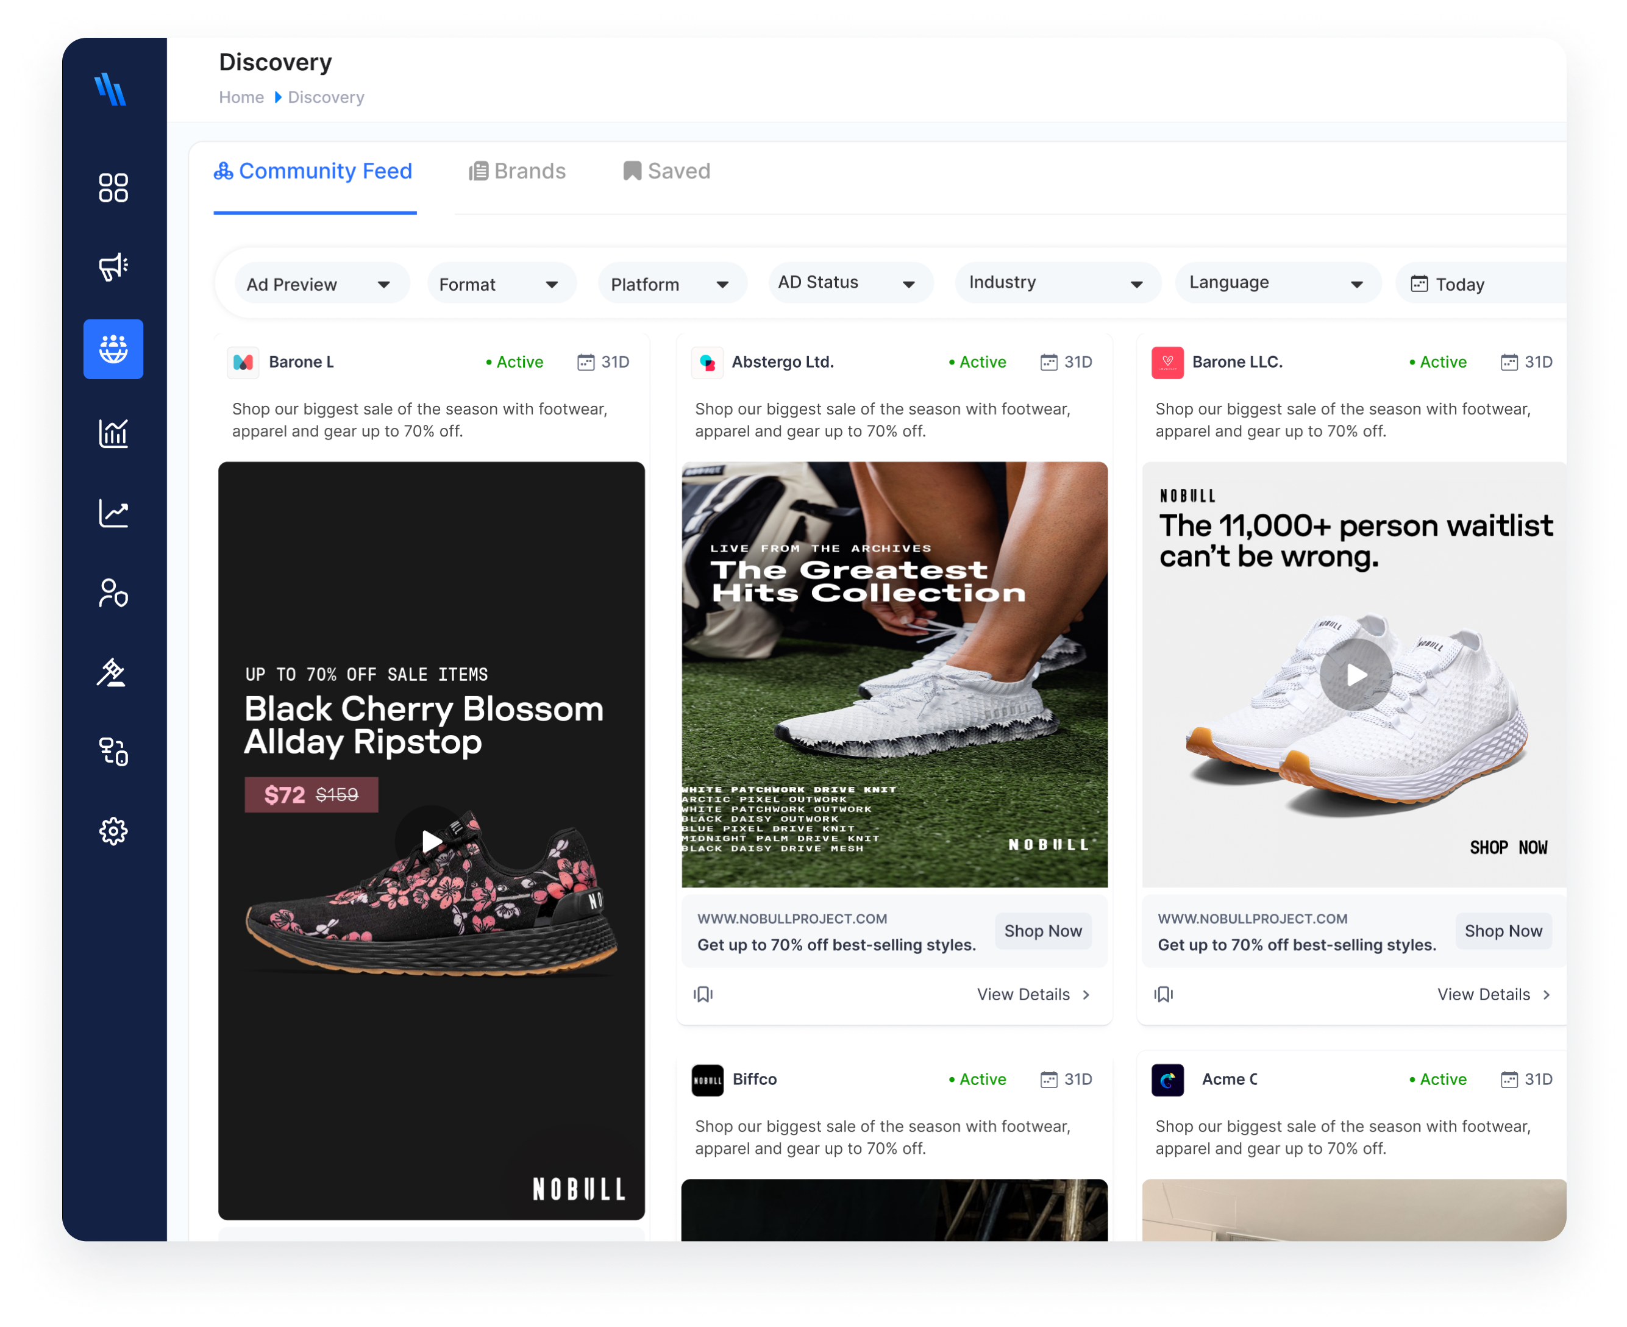The width and height of the screenshot is (1627, 1327).
Task: Save the Abstergo Ltd. ad with bookmark icon
Action: (x=703, y=994)
